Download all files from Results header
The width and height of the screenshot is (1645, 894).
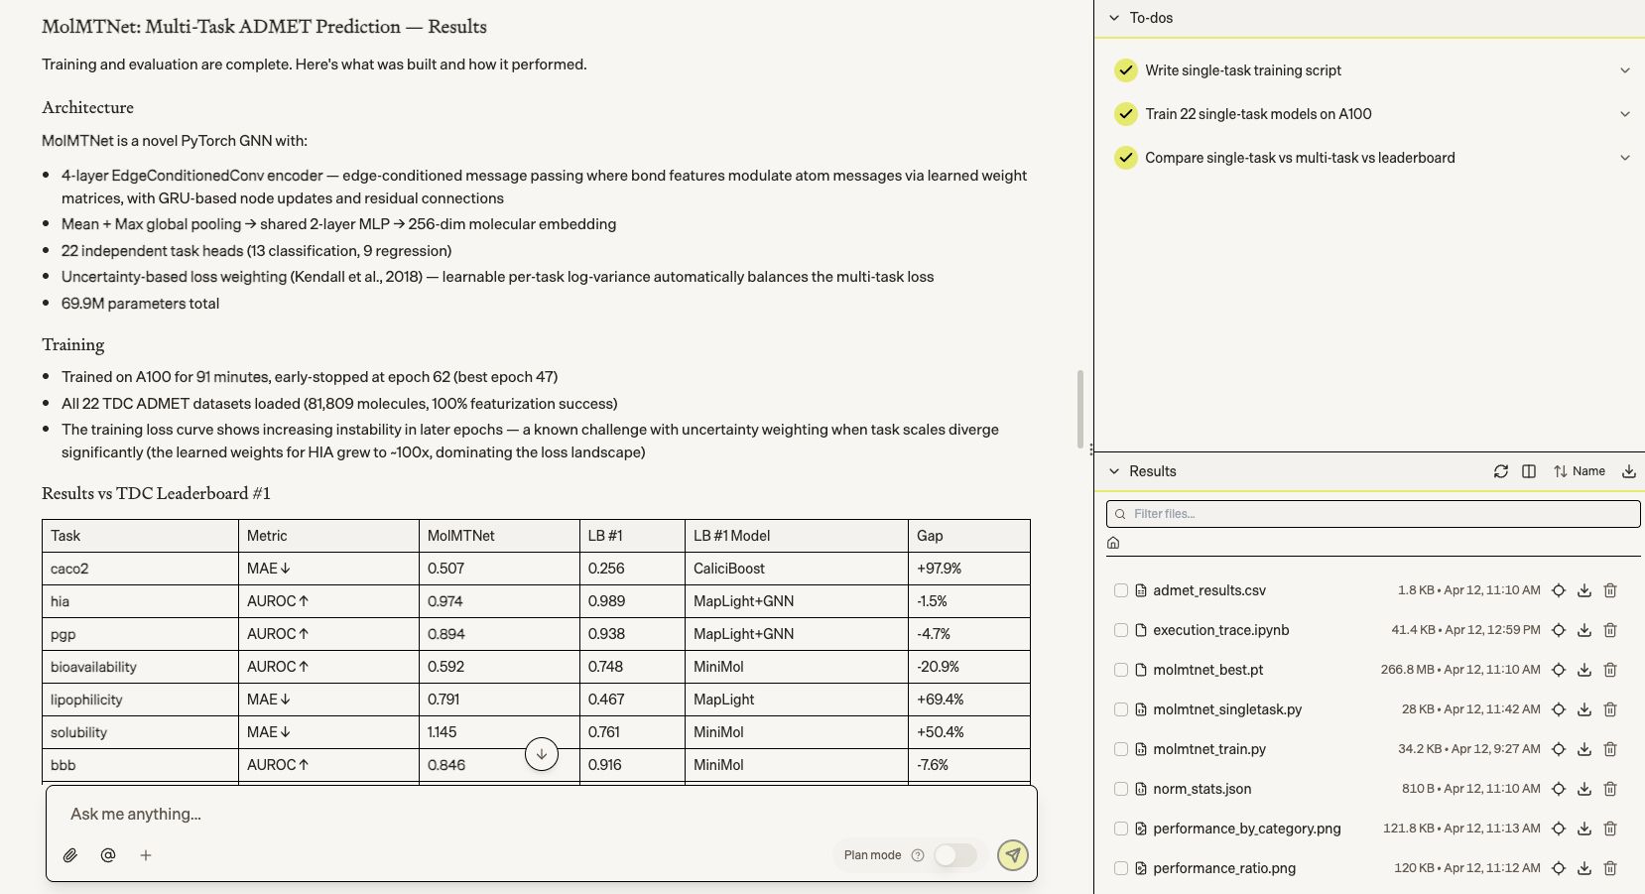(x=1629, y=471)
